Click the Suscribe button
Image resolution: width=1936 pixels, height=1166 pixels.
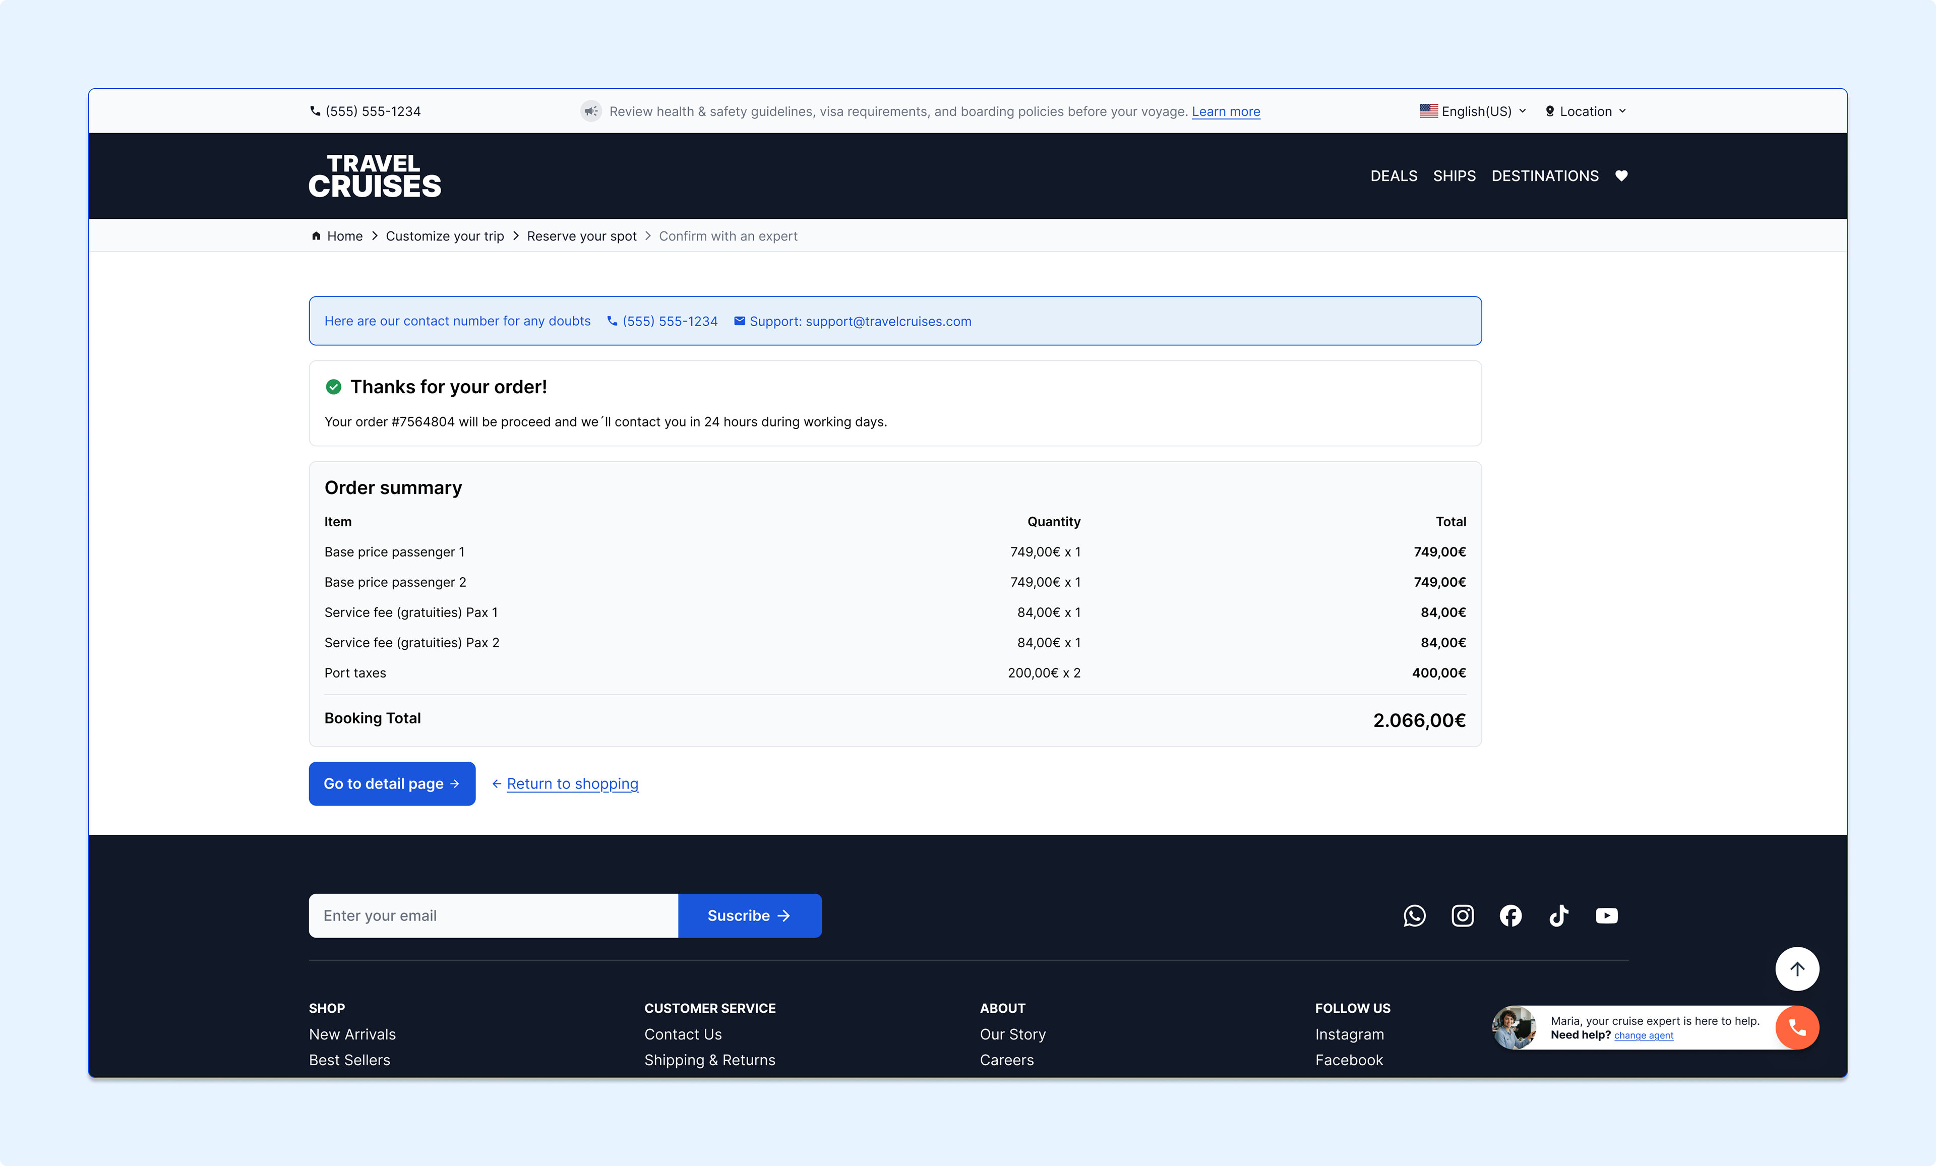[x=750, y=915]
